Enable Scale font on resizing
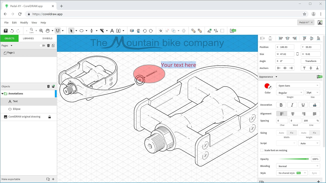 coord(262,150)
